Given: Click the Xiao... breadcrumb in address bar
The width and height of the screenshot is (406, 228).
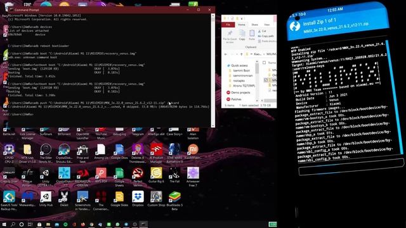Looking at the screenshot, I should 257,54.
